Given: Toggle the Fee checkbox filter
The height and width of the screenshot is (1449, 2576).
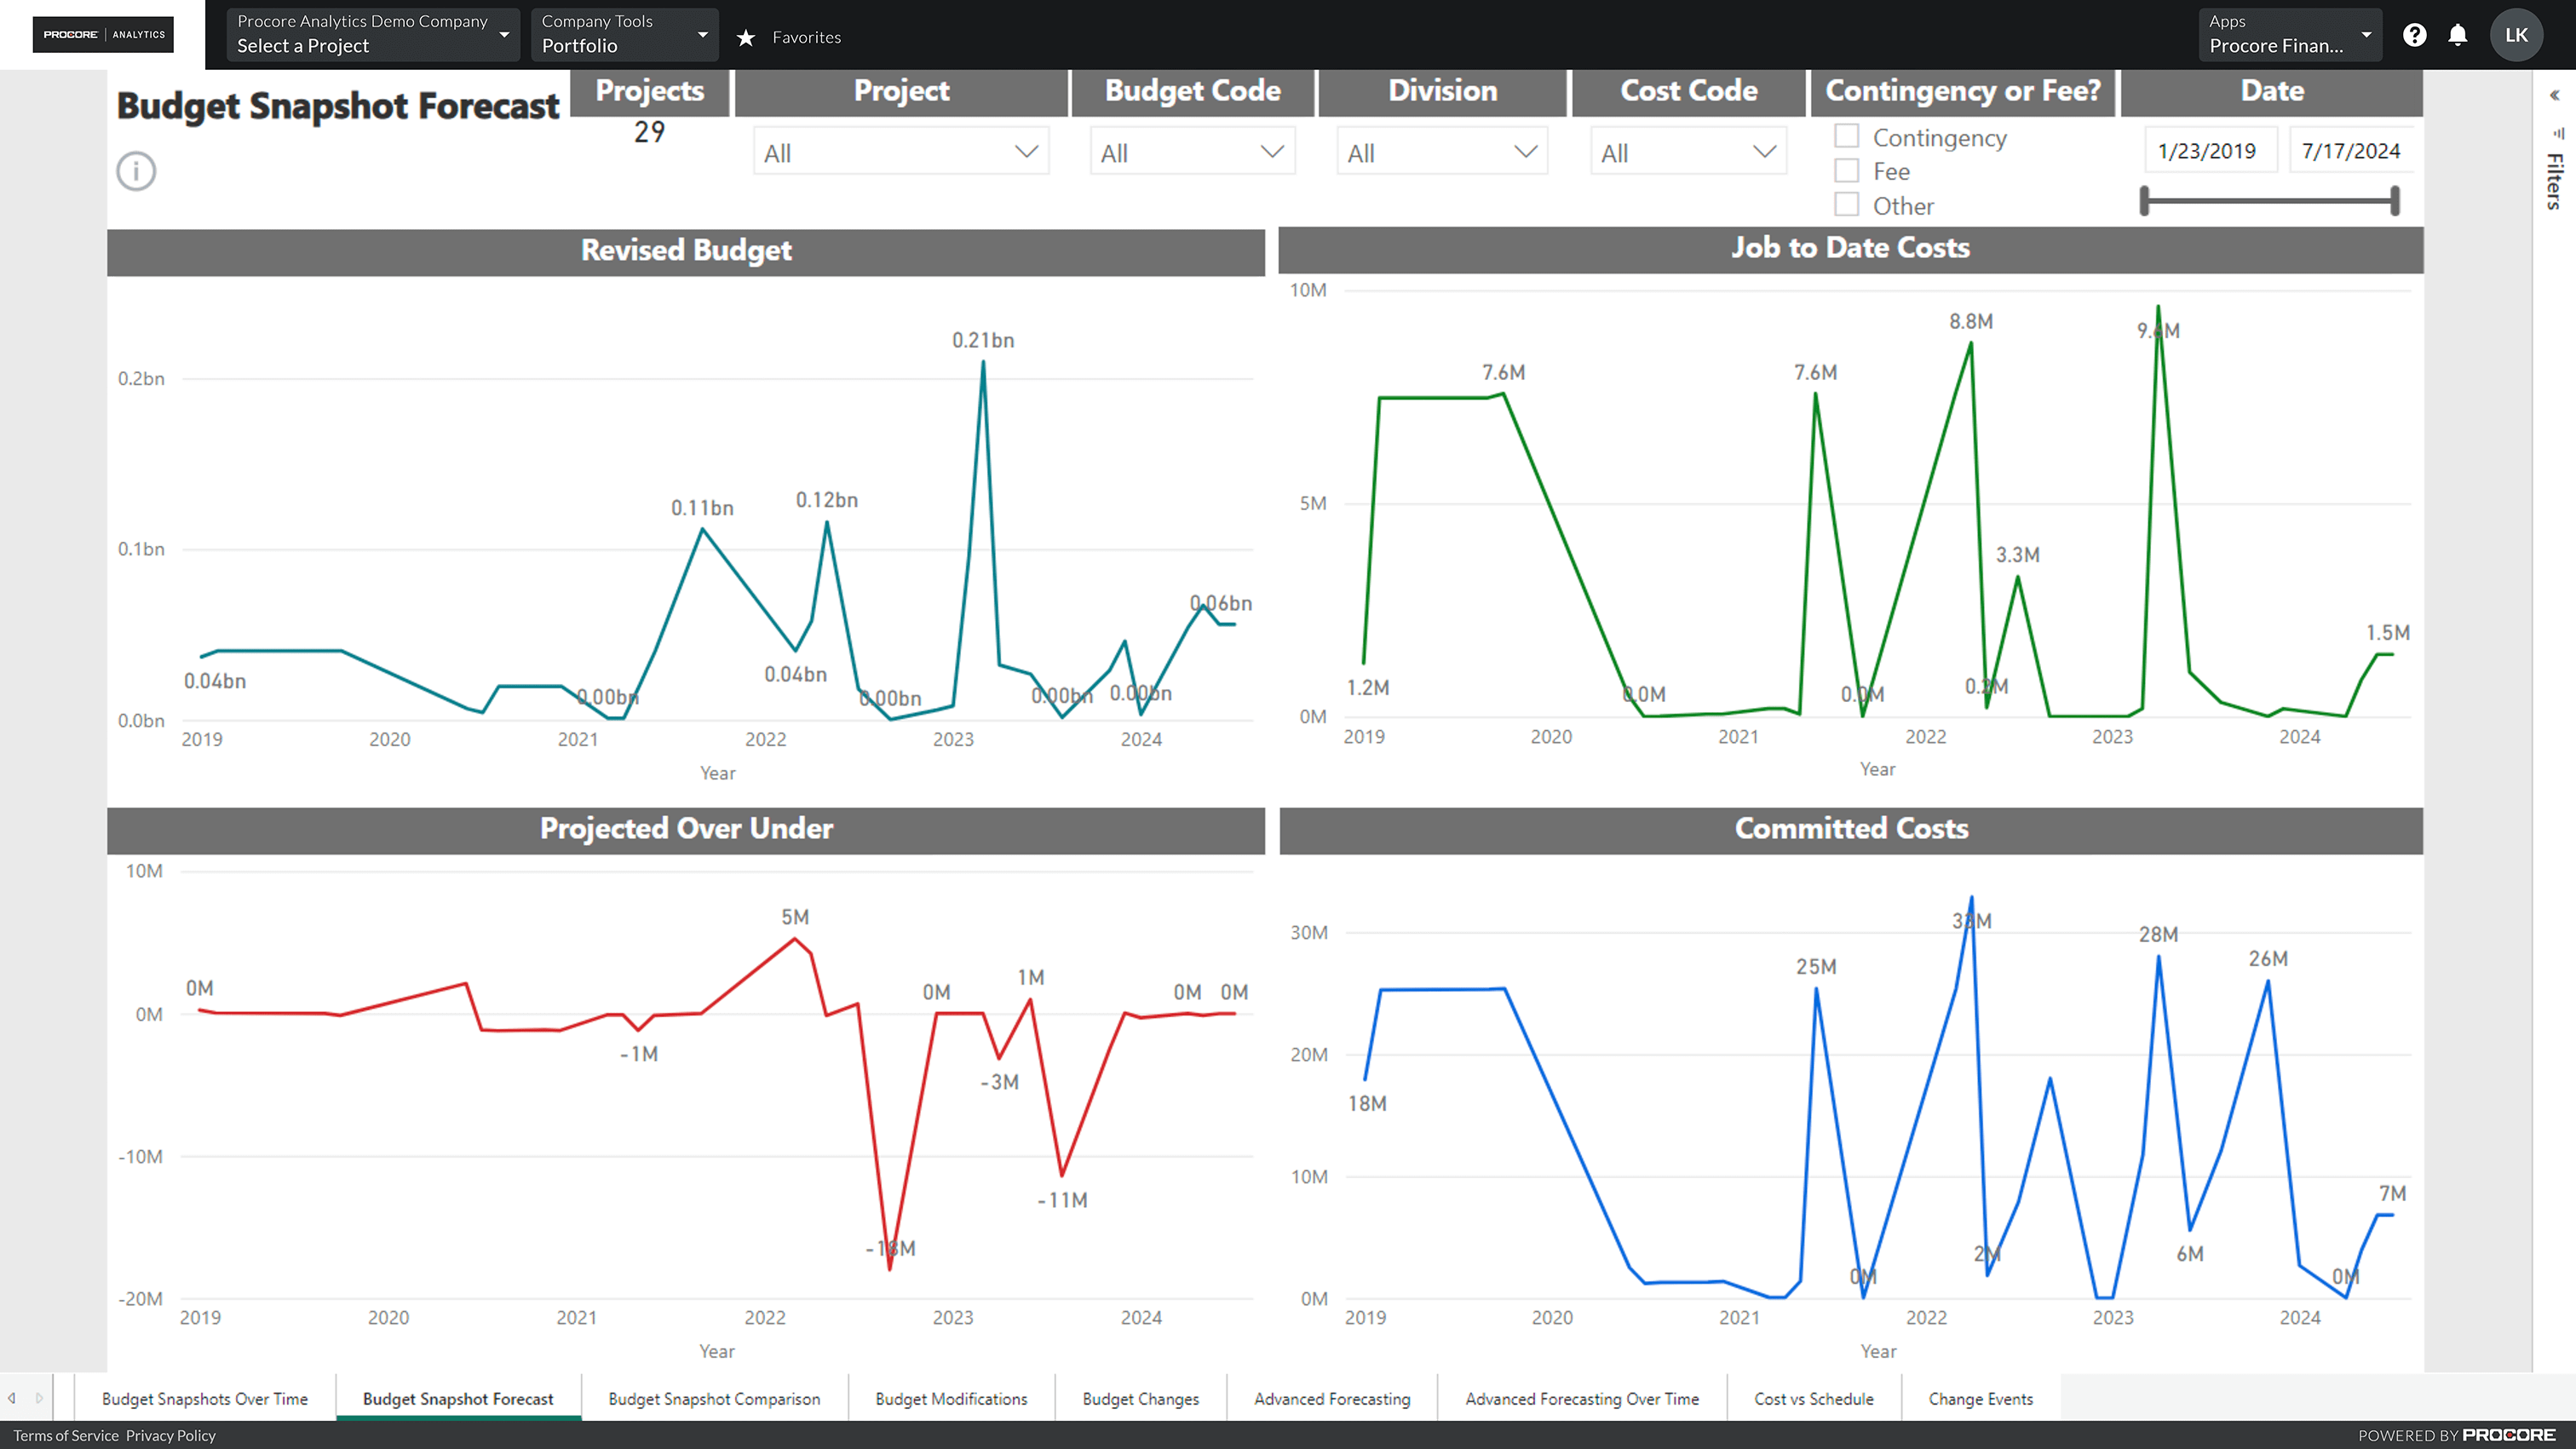Looking at the screenshot, I should click(x=1845, y=170).
